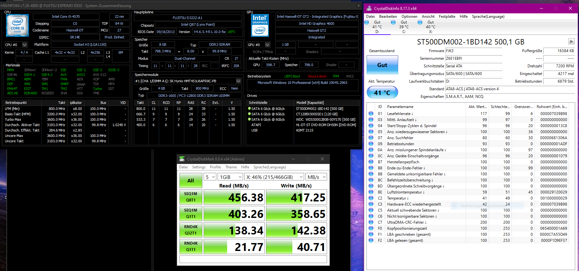Click the Intel Graphics logo in HWiNFO
Viewport: 579px width, 271px height.
(x=260, y=25)
